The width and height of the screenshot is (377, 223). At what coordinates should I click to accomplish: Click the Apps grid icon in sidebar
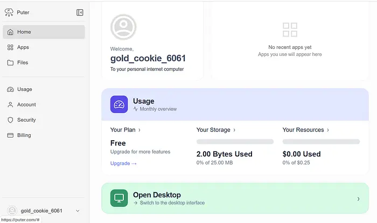[x=10, y=47]
